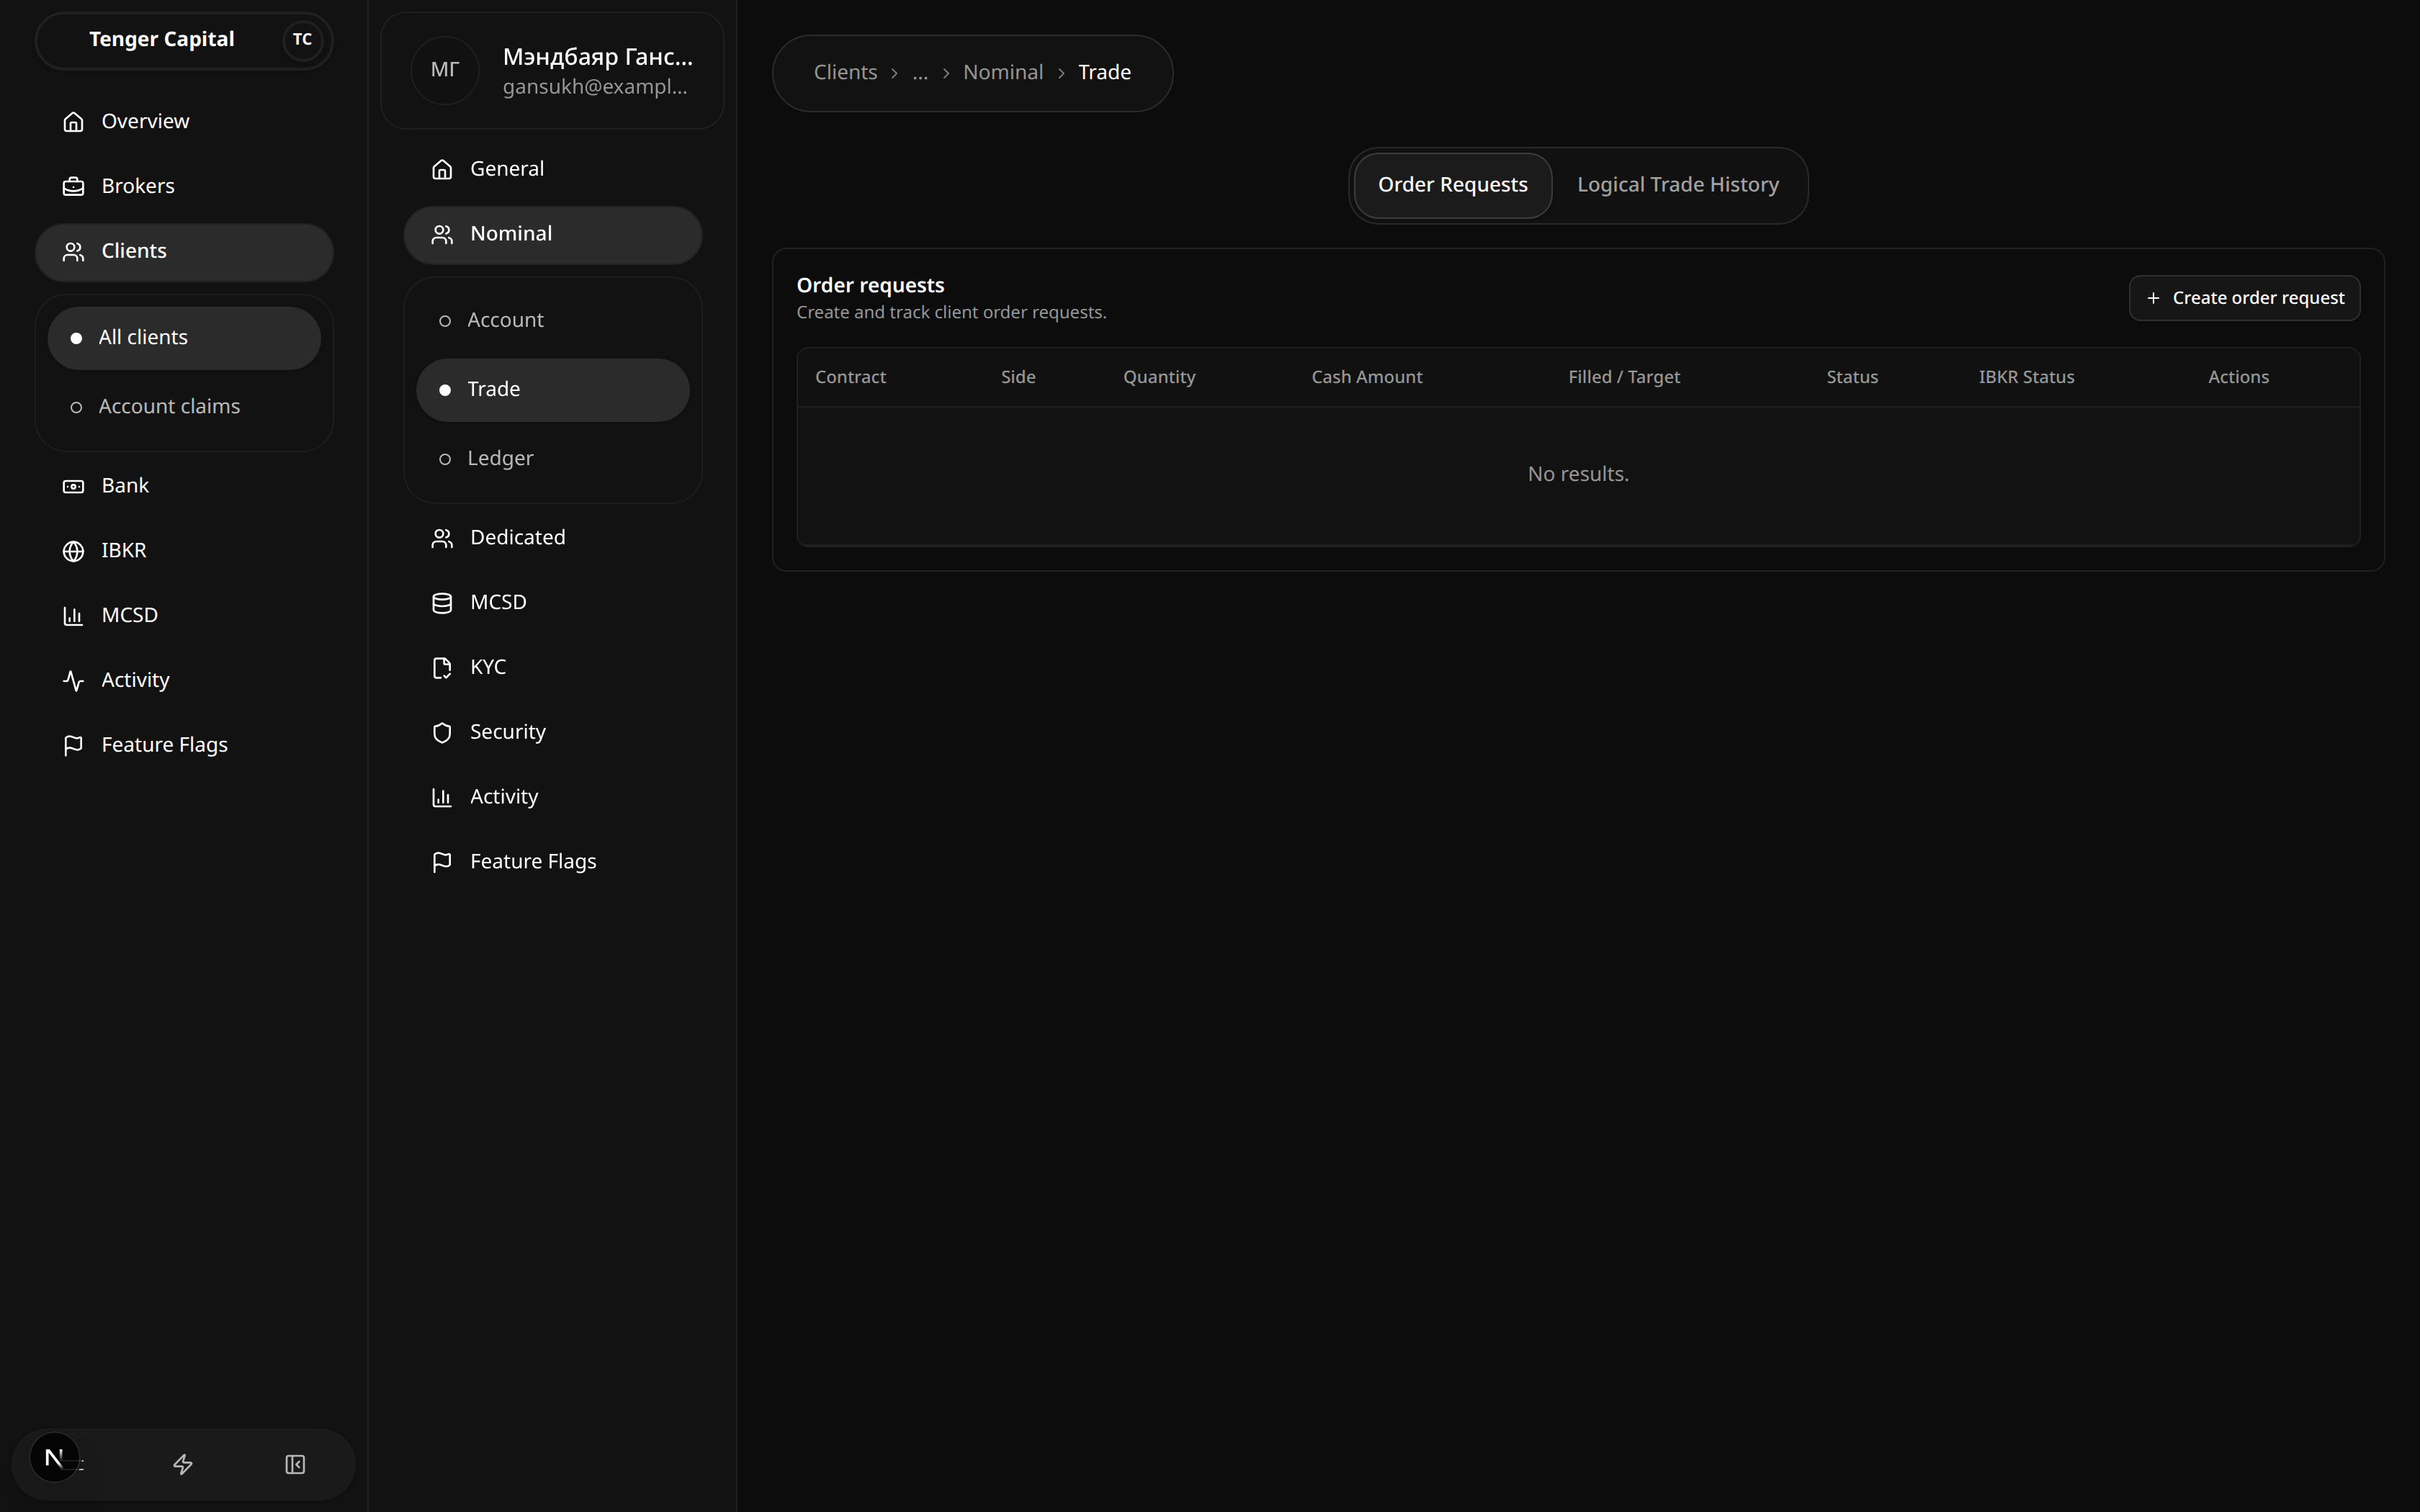Click the Feature Flags flag icon in client sidebar
Screen dimensions: 2420x1512
442,862
